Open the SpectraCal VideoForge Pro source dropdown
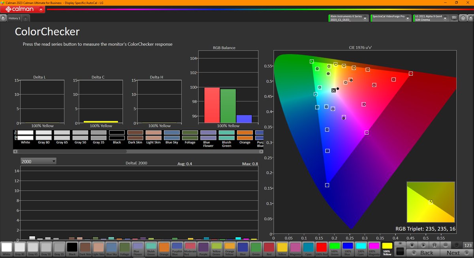Image resolution: width=474 pixels, height=258 pixels. coord(390,18)
